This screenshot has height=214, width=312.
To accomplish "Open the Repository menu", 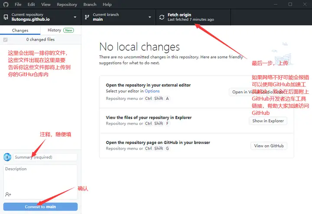I will click(67, 4).
